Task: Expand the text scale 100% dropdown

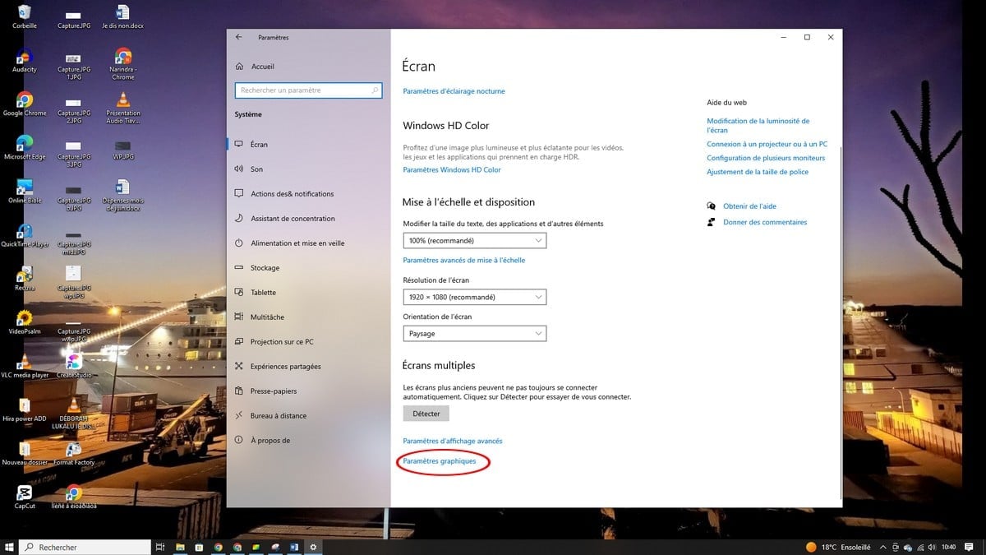Action: [x=474, y=241]
